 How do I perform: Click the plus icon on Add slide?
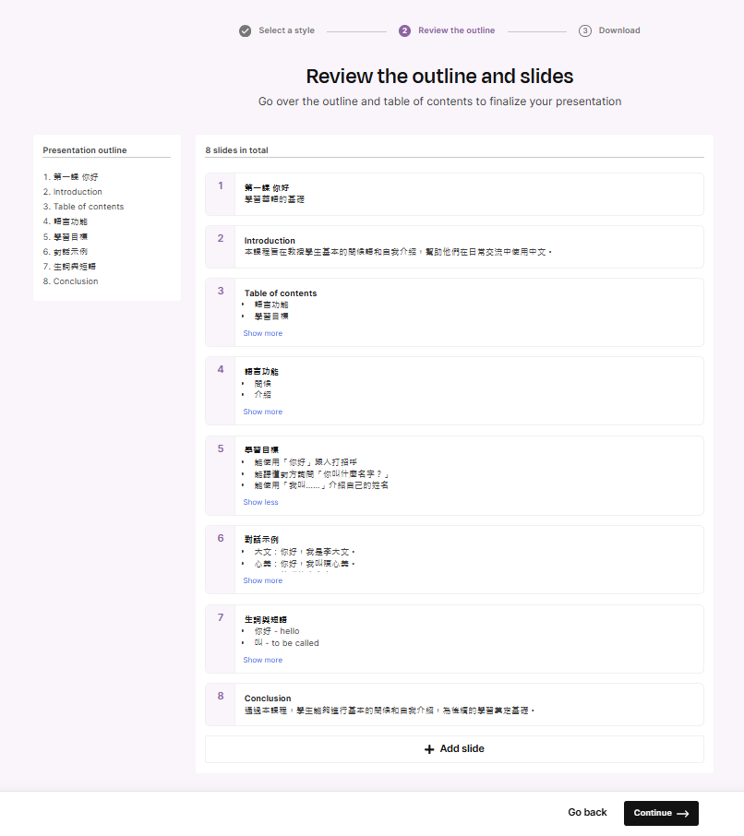pyautogui.click(x=429, y=749)
